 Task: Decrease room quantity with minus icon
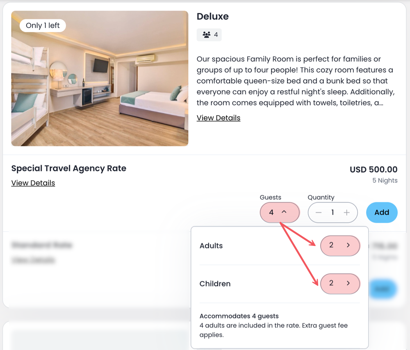[319, 212]
